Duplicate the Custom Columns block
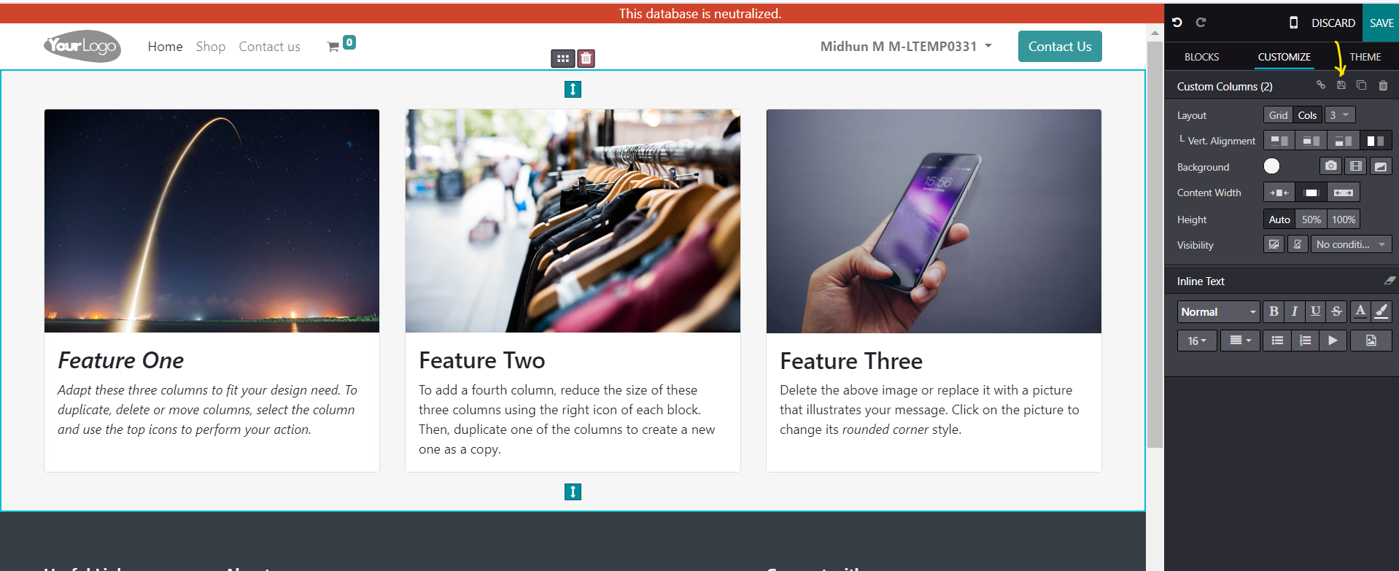1399x571 pixels. coord(1361,85)
